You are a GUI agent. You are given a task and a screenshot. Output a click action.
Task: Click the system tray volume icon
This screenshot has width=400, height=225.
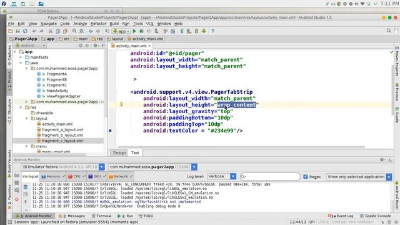tap(356, 4)
